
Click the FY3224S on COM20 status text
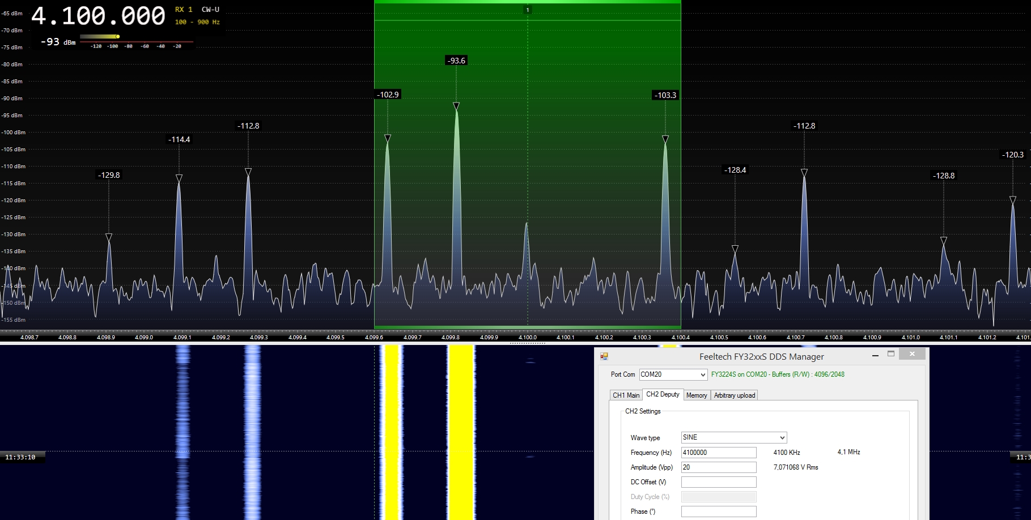(x=778, y=374)
